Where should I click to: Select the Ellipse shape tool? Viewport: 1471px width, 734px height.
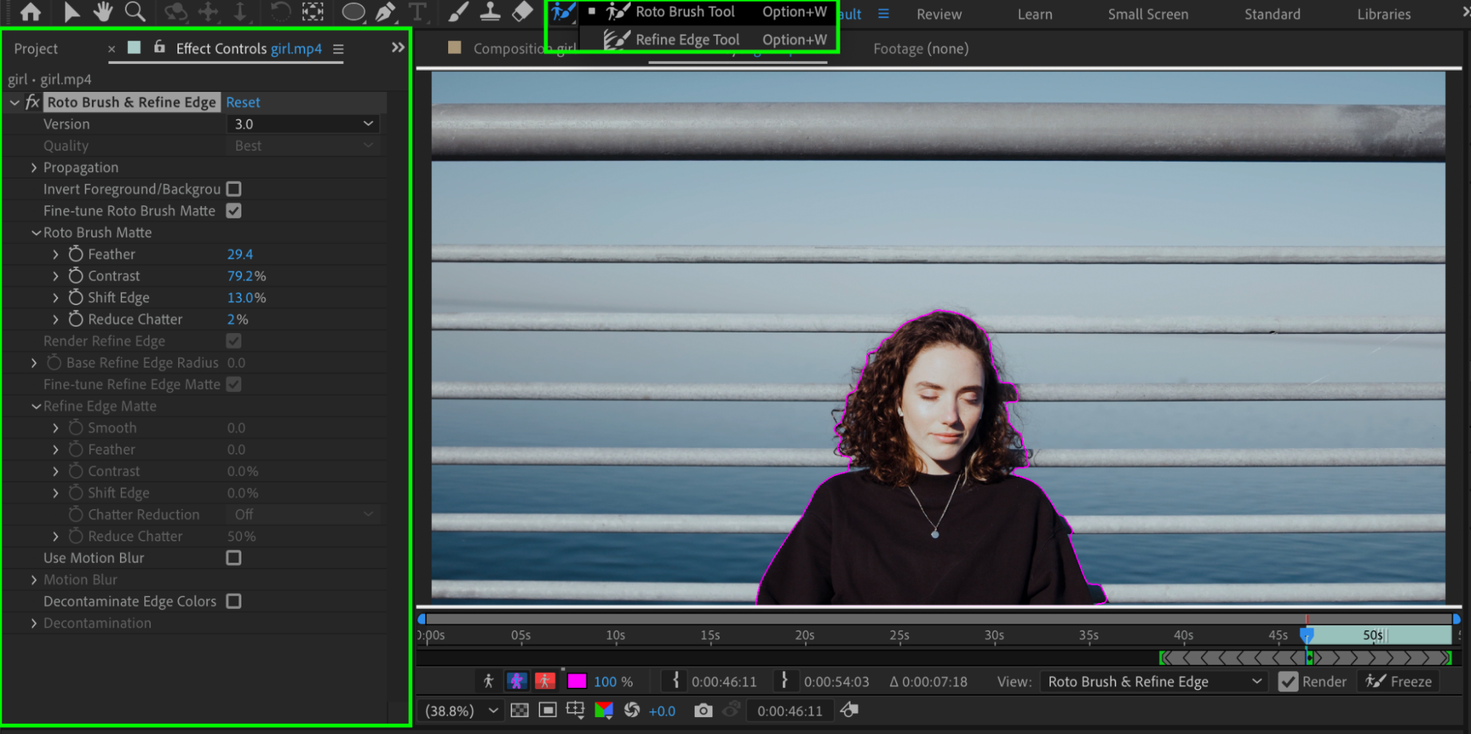pos(354,13)
